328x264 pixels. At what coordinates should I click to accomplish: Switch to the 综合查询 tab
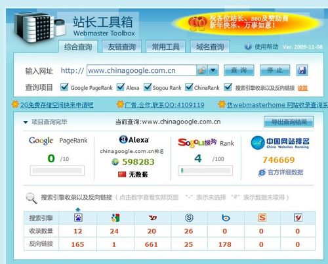pos(78,47)
